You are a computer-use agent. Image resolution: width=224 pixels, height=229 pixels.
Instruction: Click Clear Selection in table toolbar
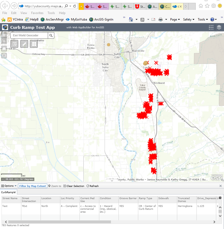[x=74, y=186]
